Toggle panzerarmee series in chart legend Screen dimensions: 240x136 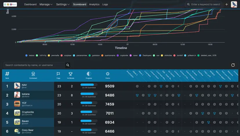[80, 56]
